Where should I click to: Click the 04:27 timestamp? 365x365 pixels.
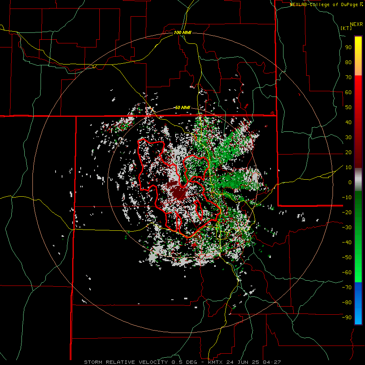pyautogui.click(x=272, y=362)
